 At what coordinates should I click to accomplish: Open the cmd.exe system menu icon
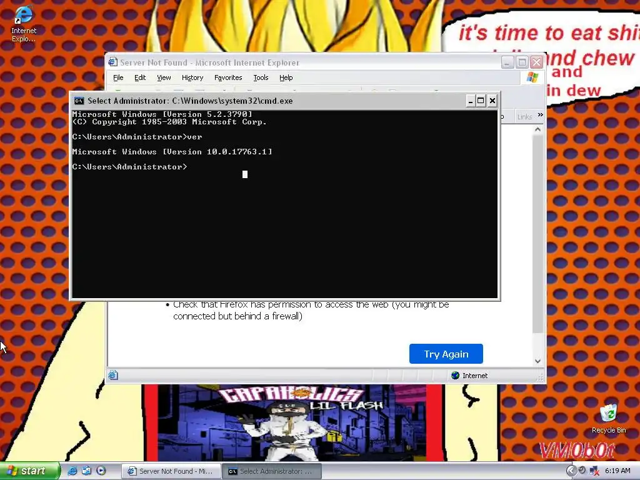tap(79, 101)
